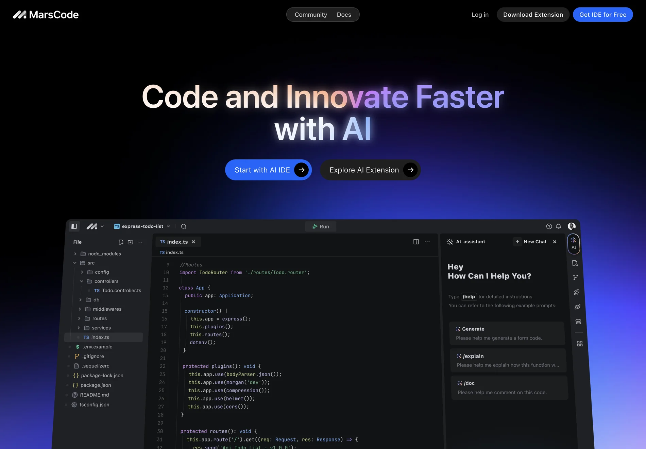Open the express-todo-list project dropdown

click(x=142, y=226)
